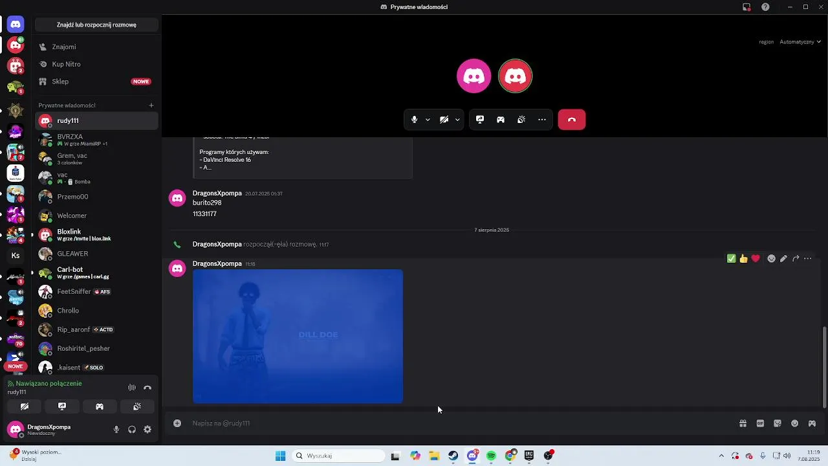
Task: React with green checkmark emoji
Action: [x=732, y=259]
